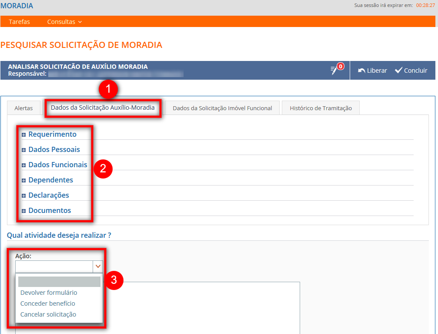
Task: Pick Cancelar solicitação in the dropdown
Action: (x=48, y=314)
